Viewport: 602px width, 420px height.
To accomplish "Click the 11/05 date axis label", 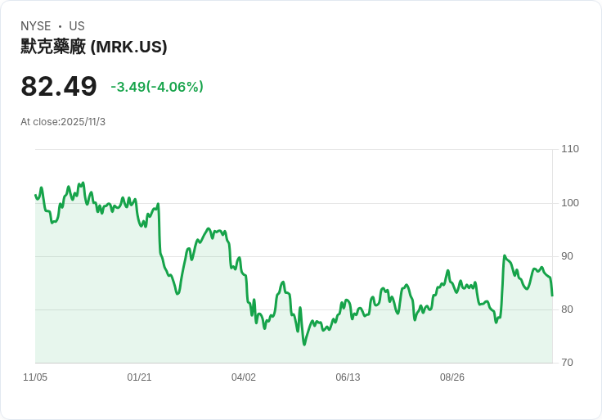I will (x=35, y=377).
